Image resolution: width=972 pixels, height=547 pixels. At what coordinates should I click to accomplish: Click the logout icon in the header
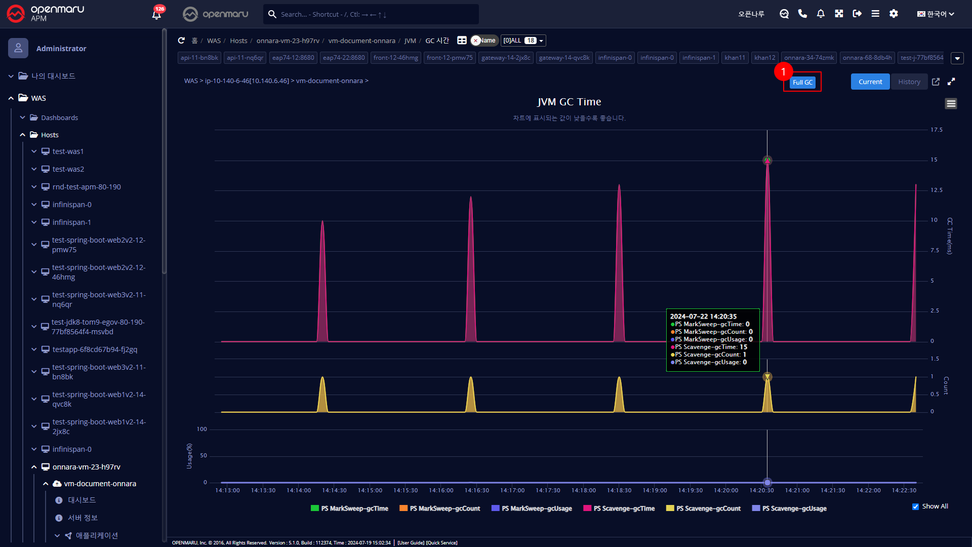(x=857, y=14)
